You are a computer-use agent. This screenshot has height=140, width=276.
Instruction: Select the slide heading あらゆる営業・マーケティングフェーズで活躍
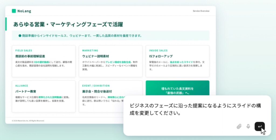tap(68, 24)
